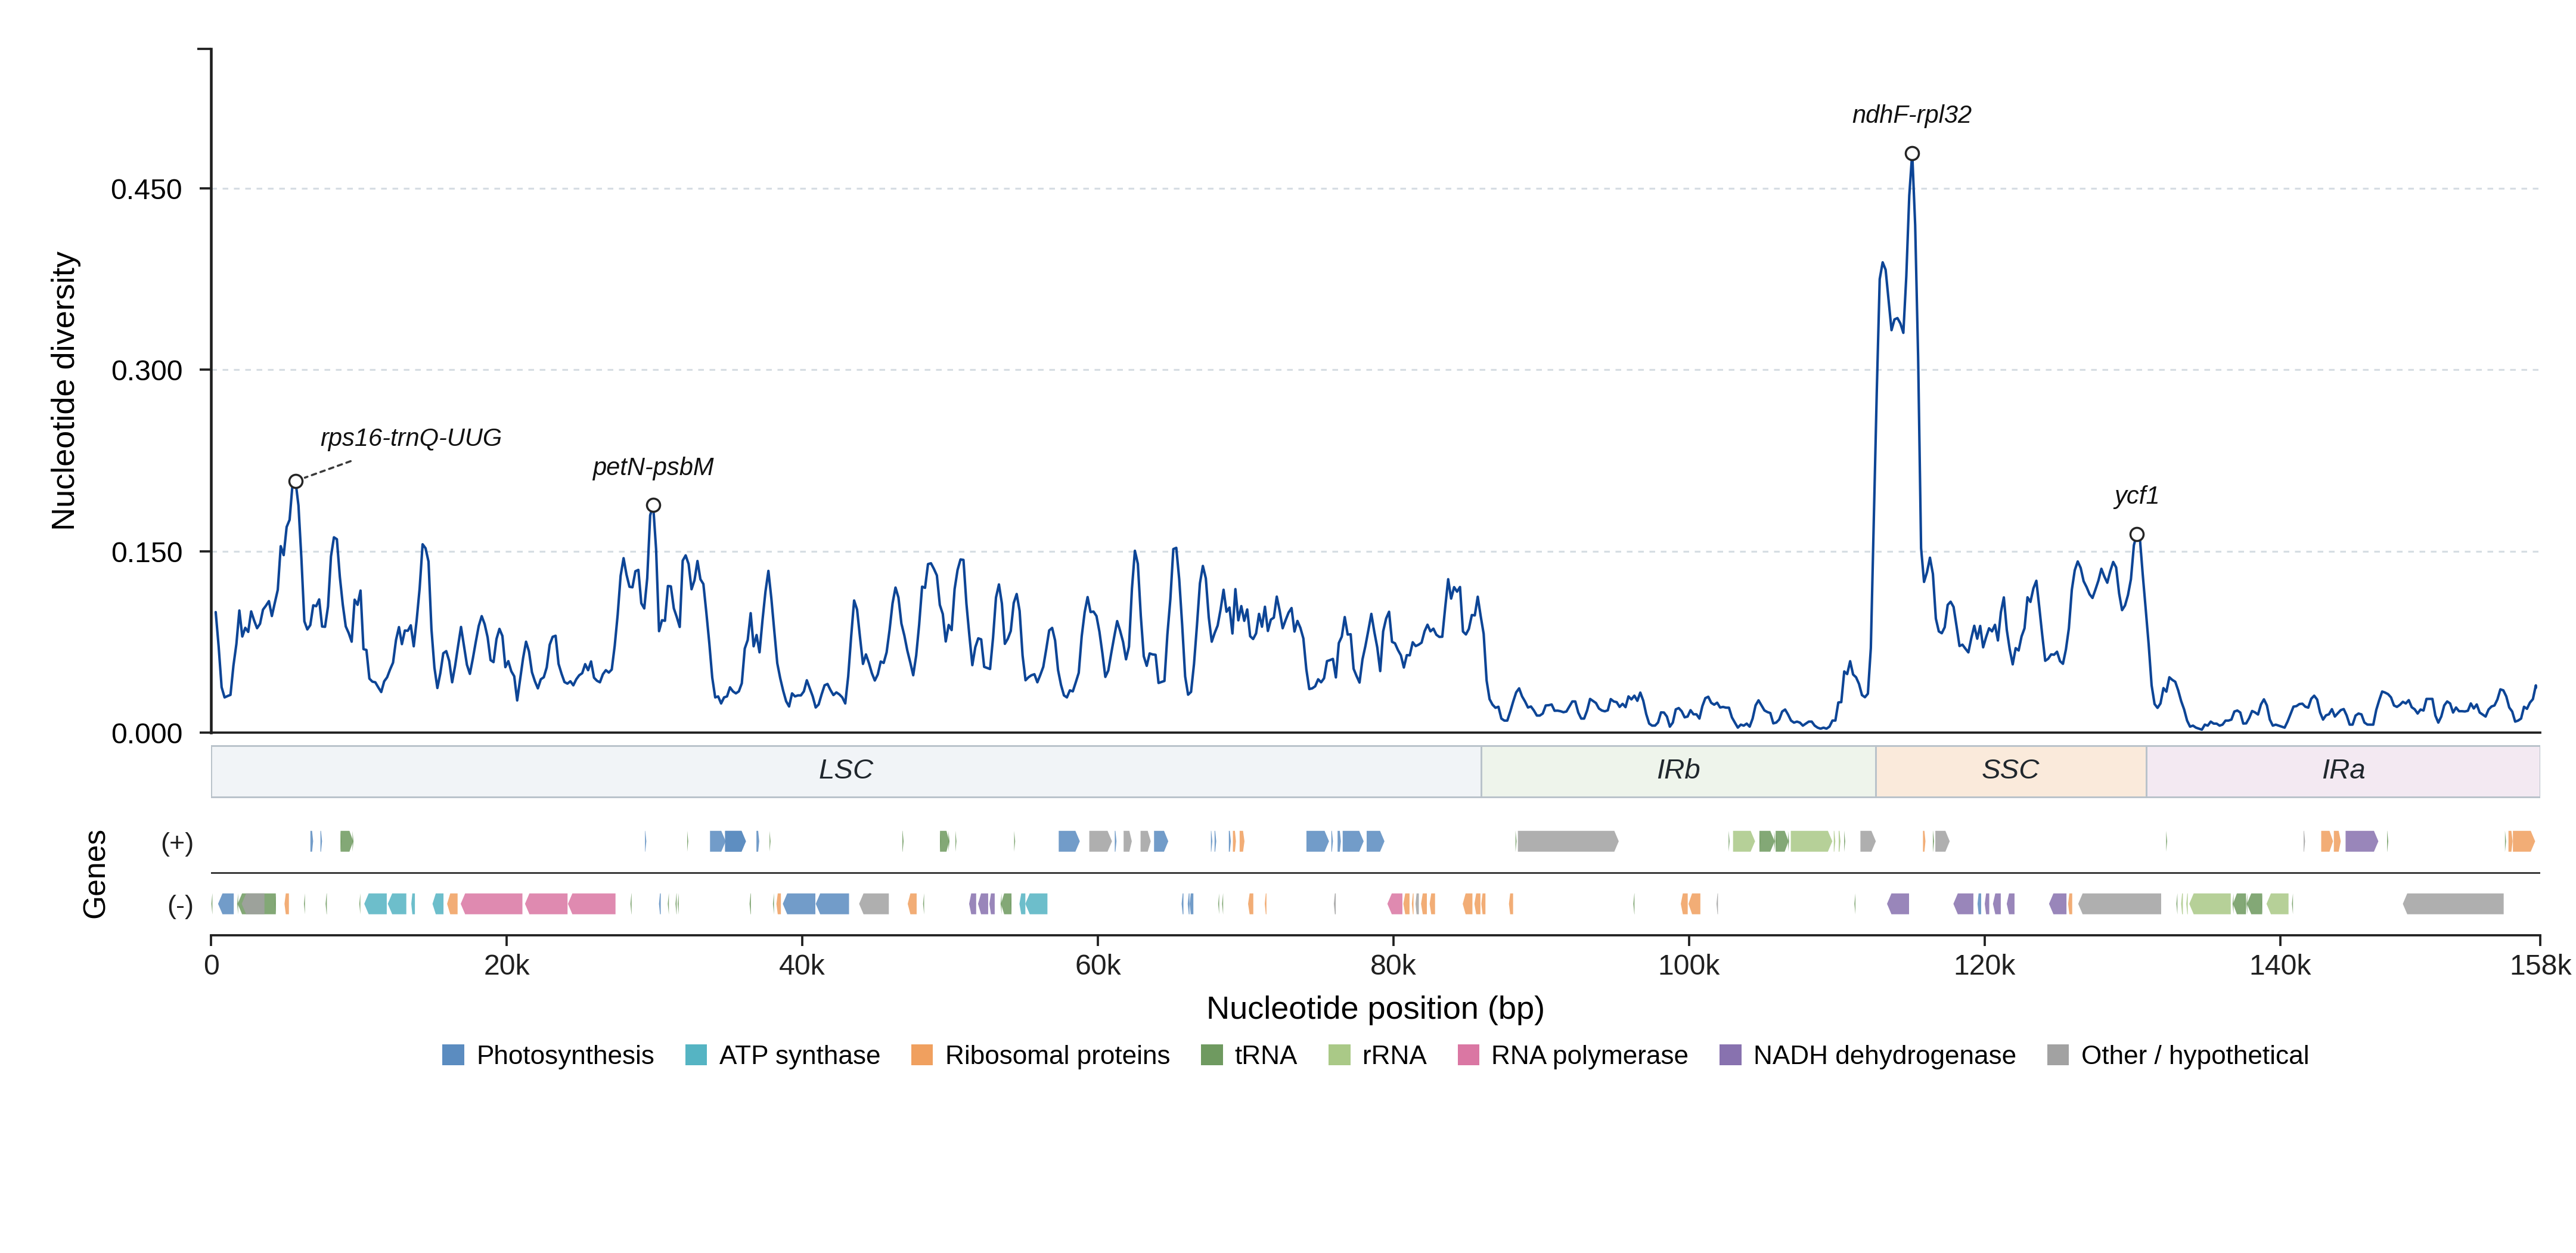Click the tRNA legend color swatch
This screenshot has height=1253, width=2576.
pos(1212,1055)
